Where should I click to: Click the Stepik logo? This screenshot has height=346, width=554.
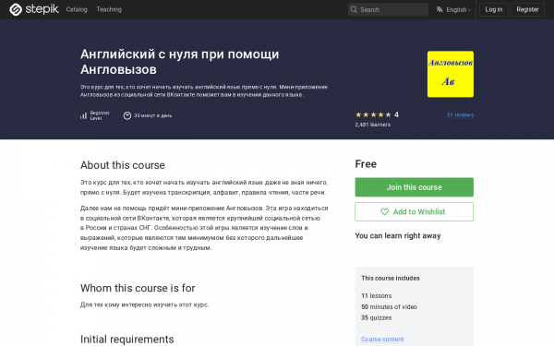[34, 9]
